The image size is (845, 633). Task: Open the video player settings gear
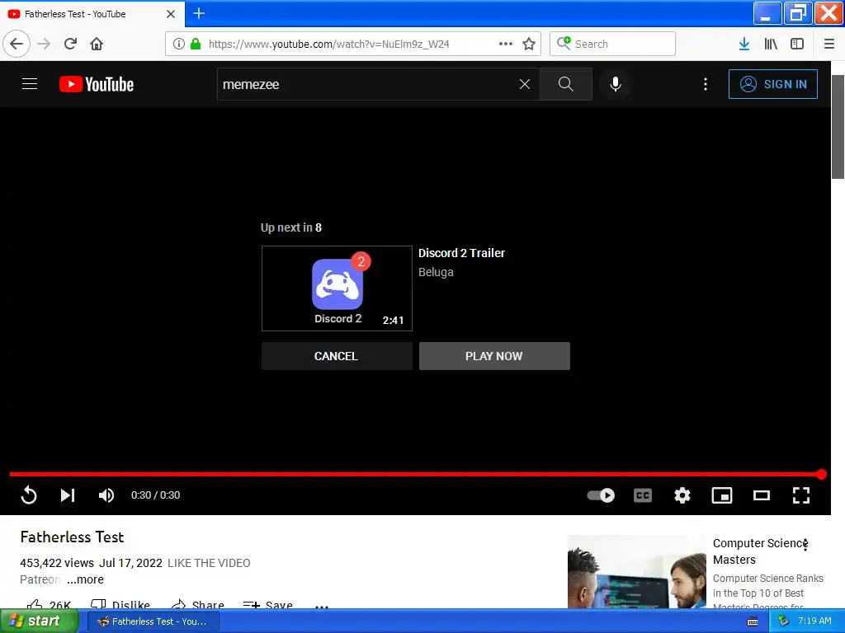682,495
